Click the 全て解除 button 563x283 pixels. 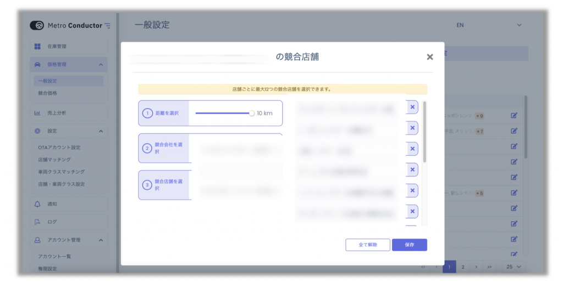[x=368, y=245]
